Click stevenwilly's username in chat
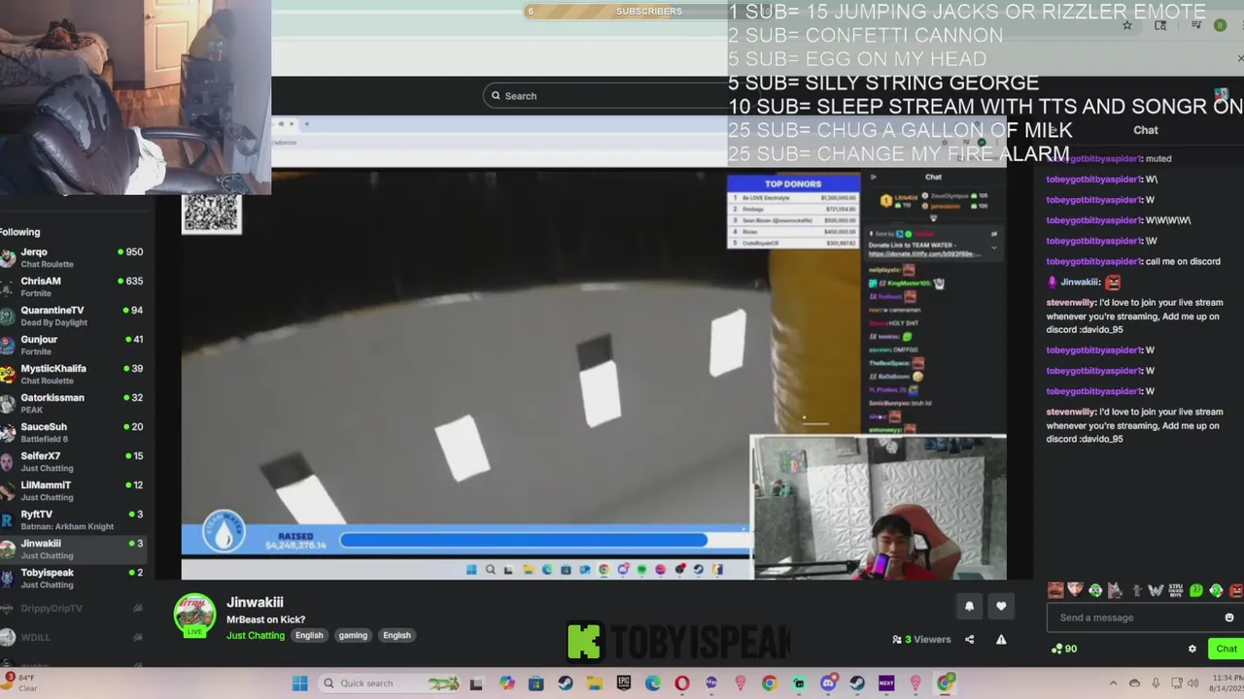Viewport: 1244px width, 699px height. [x=1071, y=302]
